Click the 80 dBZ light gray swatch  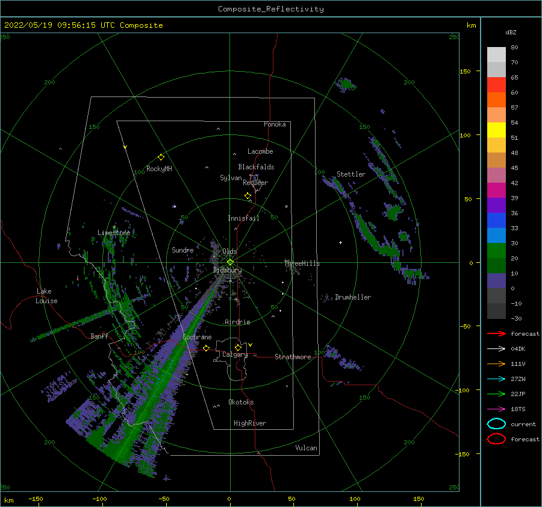pos(496,54)
